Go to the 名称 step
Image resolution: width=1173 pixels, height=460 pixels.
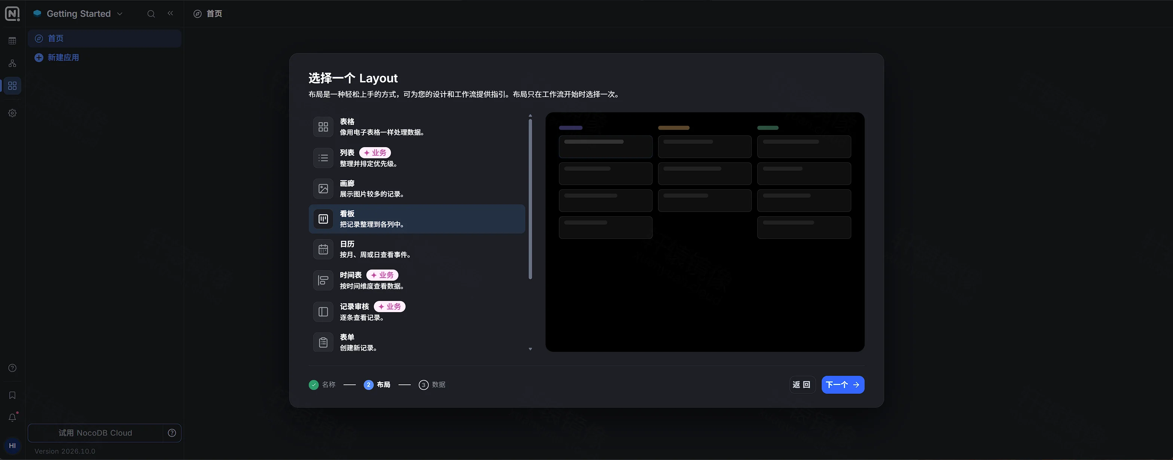322,385
